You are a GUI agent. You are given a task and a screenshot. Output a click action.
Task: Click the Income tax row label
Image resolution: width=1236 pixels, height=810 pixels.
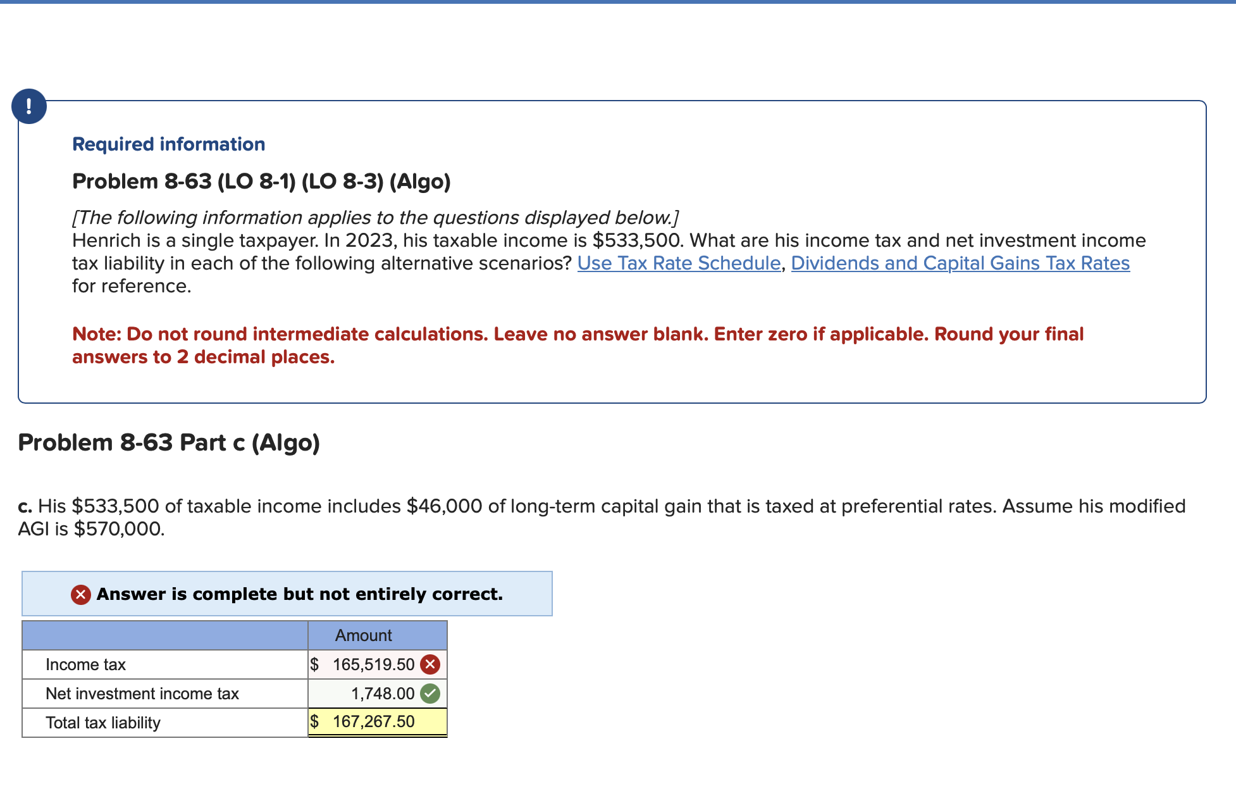86,664
